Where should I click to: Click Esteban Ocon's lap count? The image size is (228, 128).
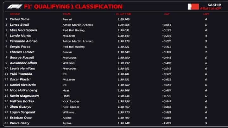pos(206,118)
